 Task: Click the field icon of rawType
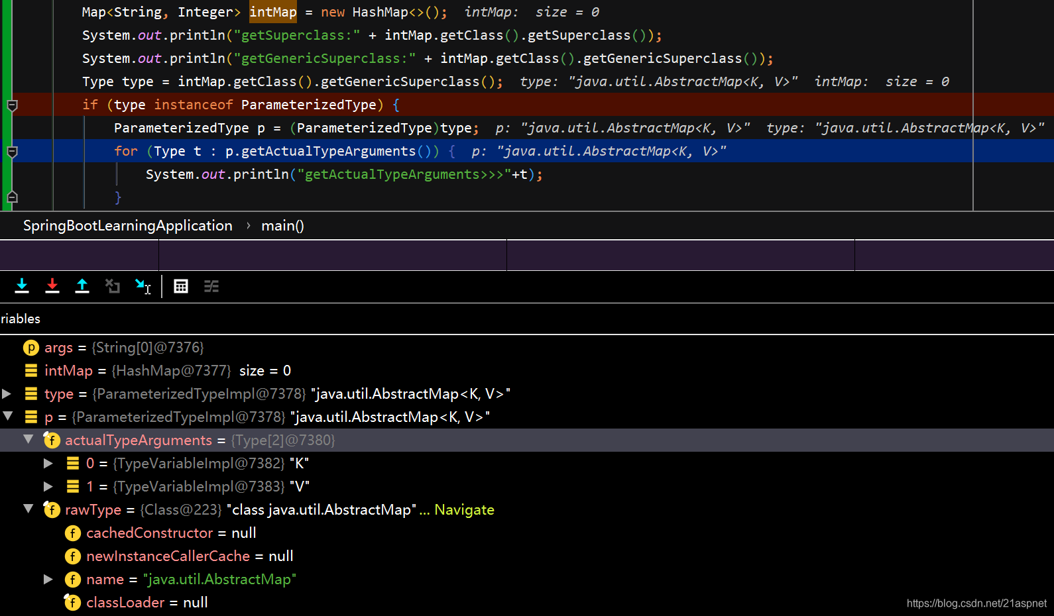[x=52, y=509]
